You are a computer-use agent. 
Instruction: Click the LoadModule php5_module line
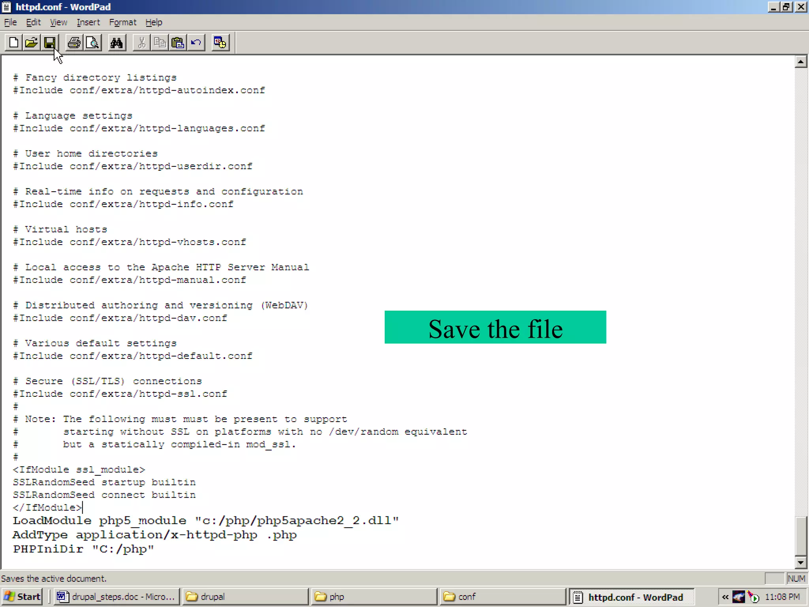206,520
